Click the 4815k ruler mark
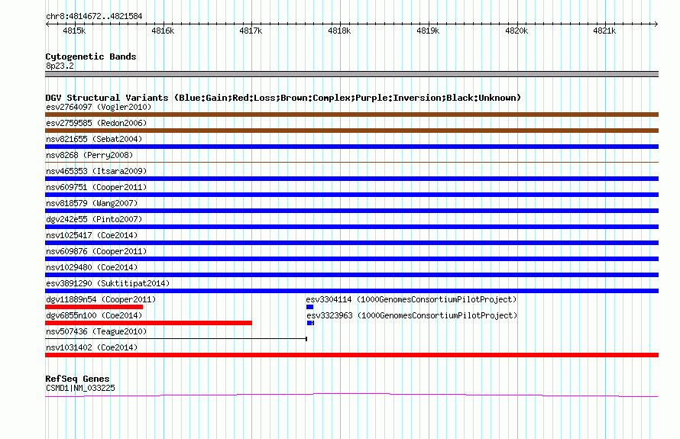680x439 pixels. click(74, 31)
